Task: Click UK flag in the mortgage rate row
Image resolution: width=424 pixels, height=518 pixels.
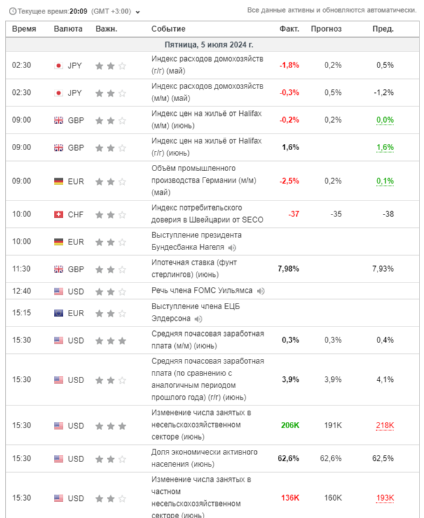Action: (x=58, y=269)
